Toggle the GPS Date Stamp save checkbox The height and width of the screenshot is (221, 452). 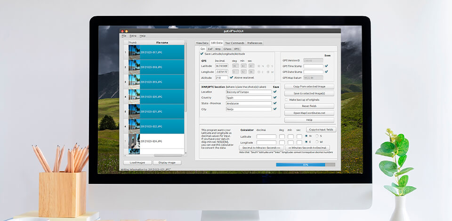coord(326,71)
